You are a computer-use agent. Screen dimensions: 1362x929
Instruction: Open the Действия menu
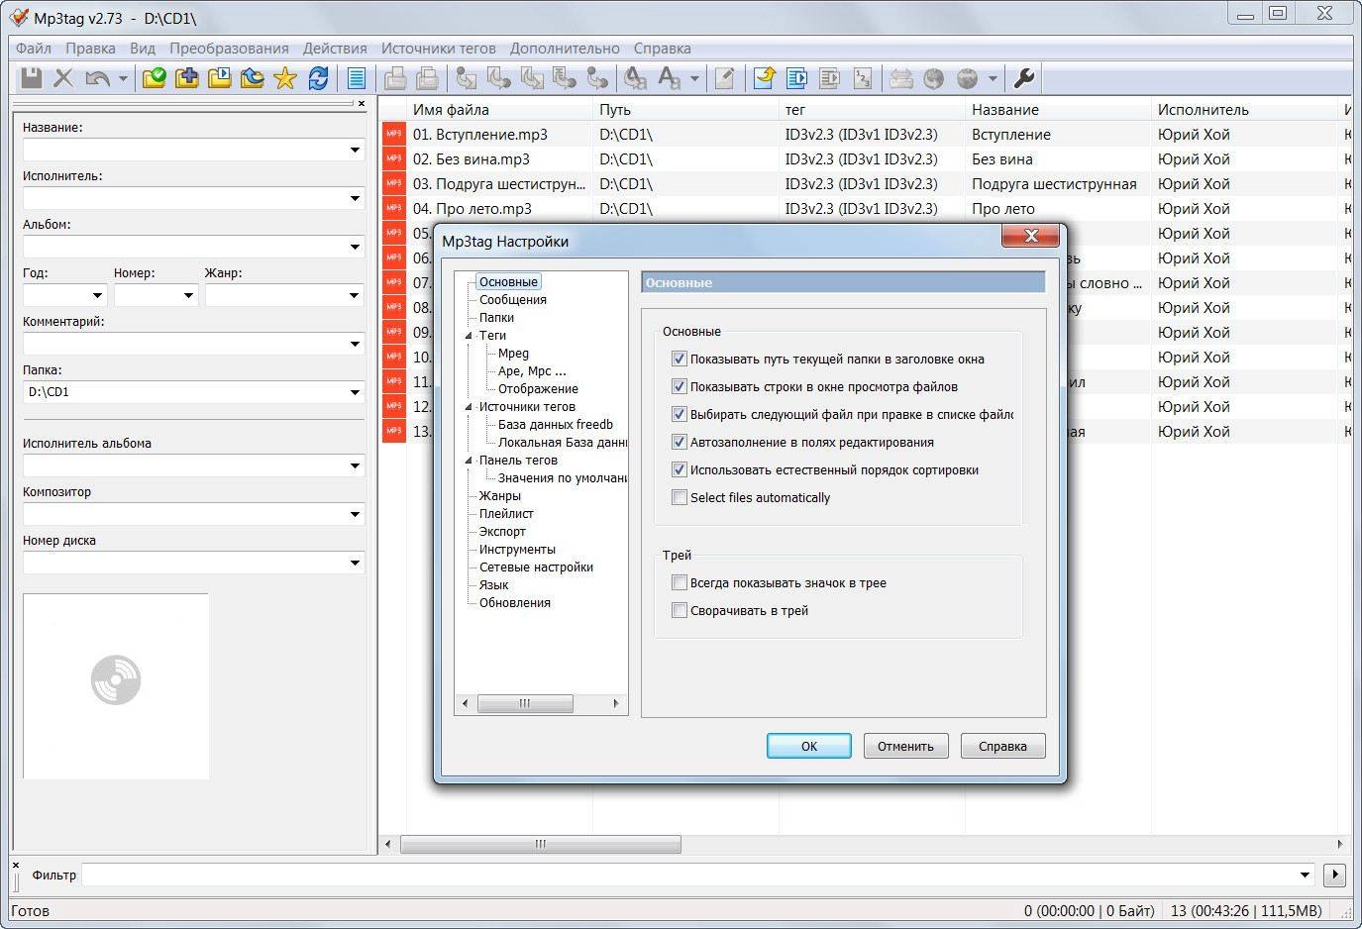click(335, 49)
